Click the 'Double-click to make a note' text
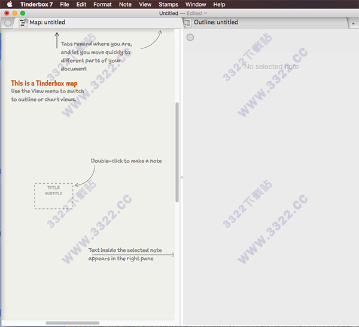The image size is (359, 327). pyautogui.click(x=126, y=161)
